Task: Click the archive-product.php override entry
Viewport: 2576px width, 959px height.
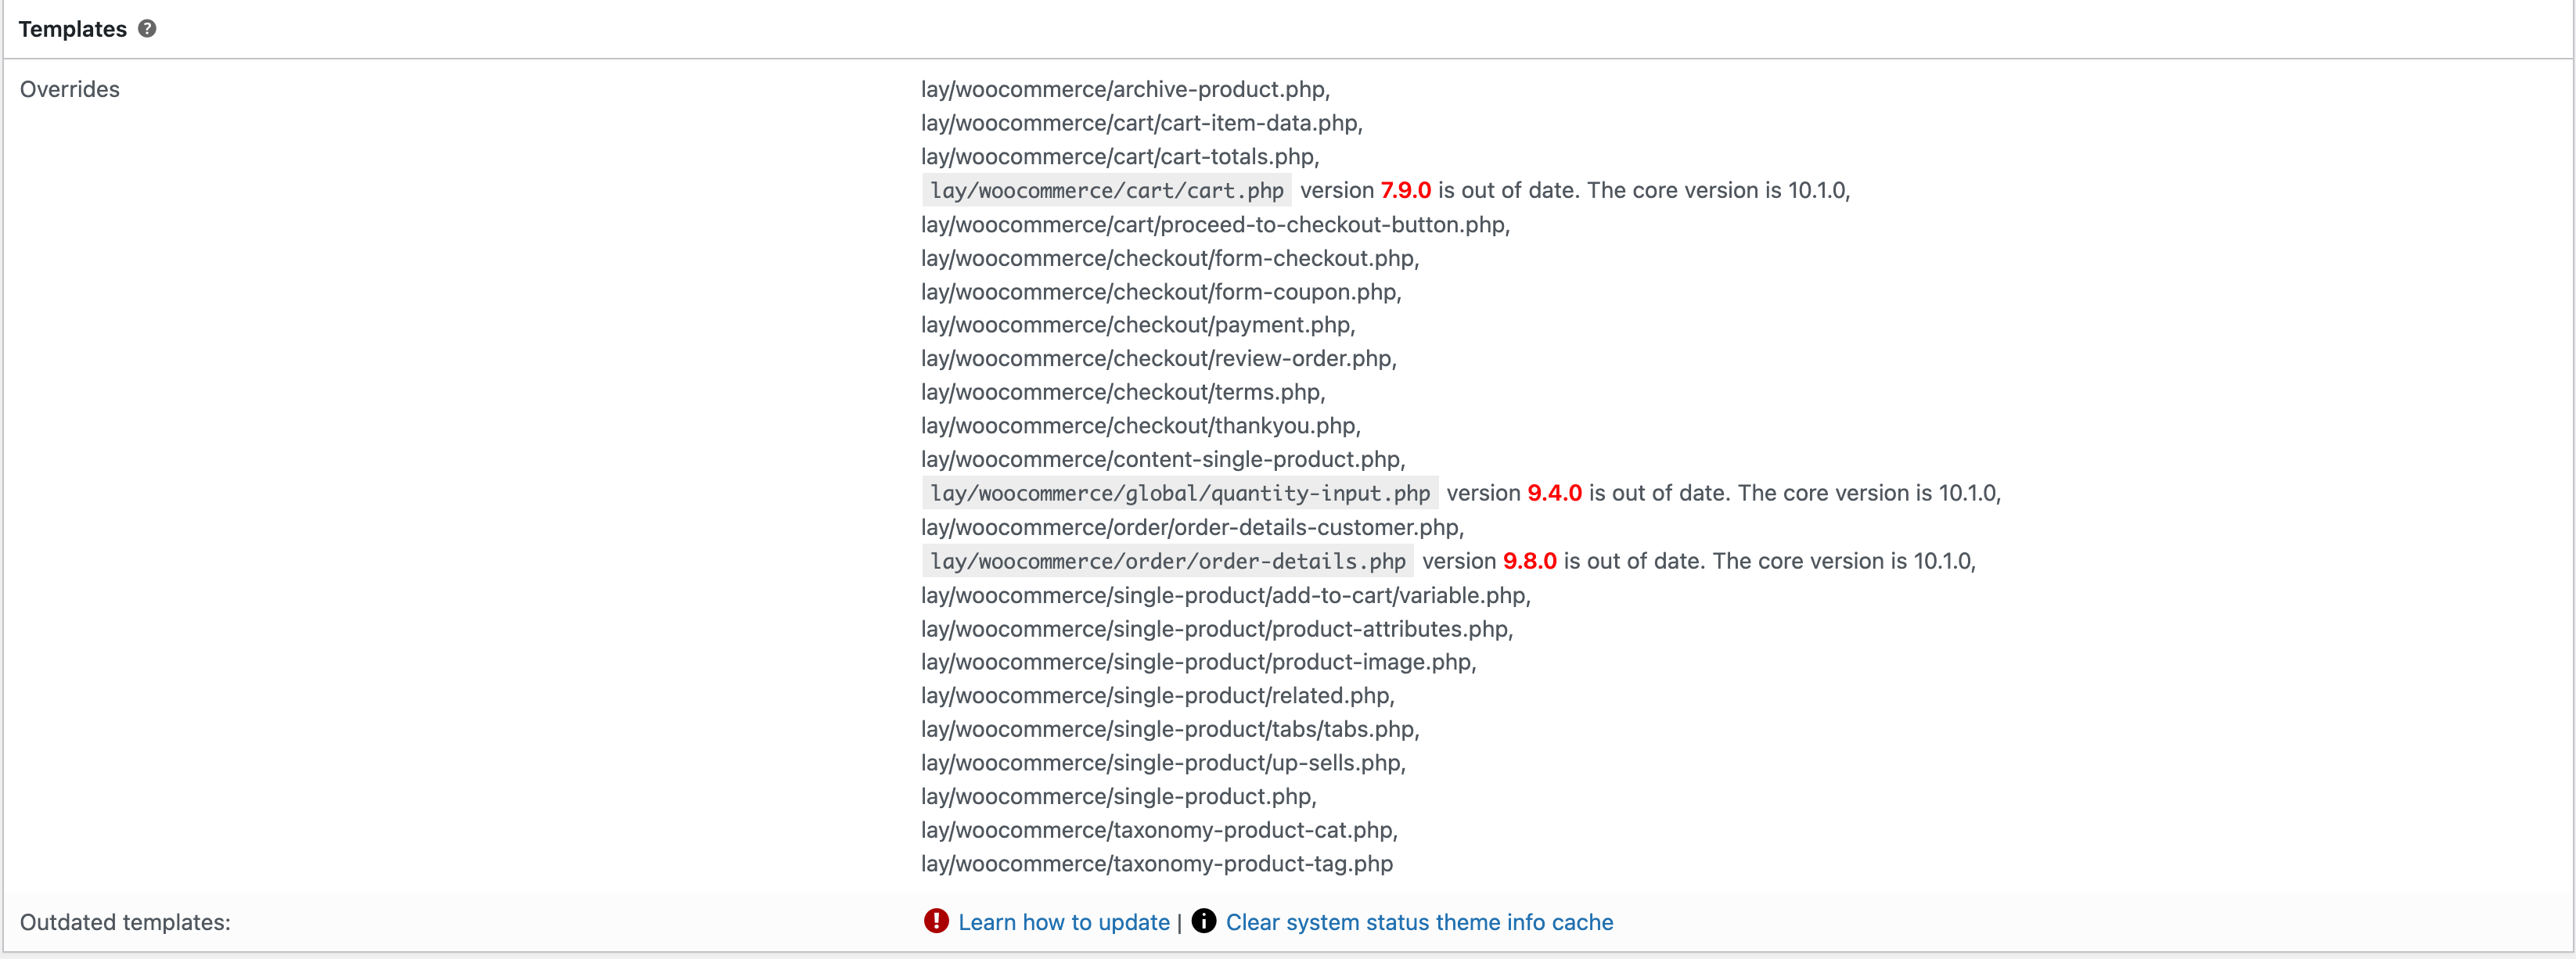Action: [1124, 89]
